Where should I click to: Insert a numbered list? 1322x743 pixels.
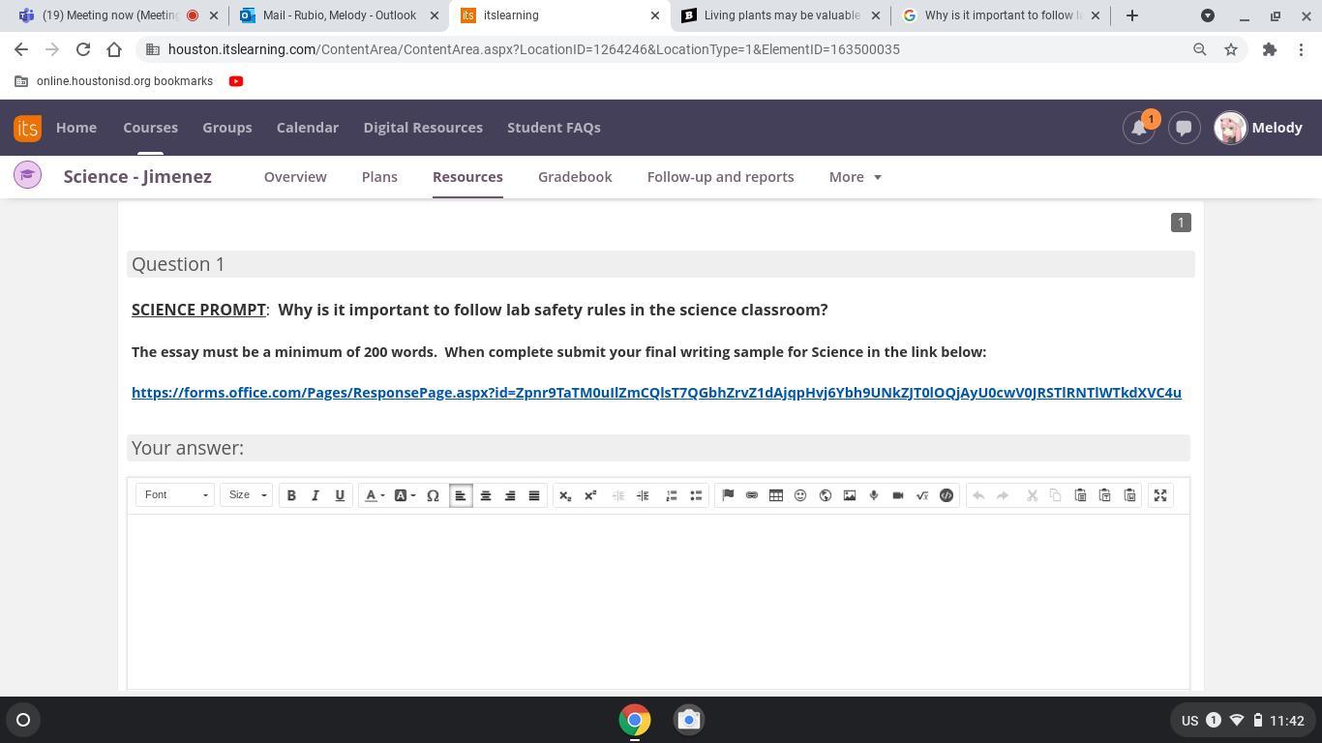tap(672, 495)
